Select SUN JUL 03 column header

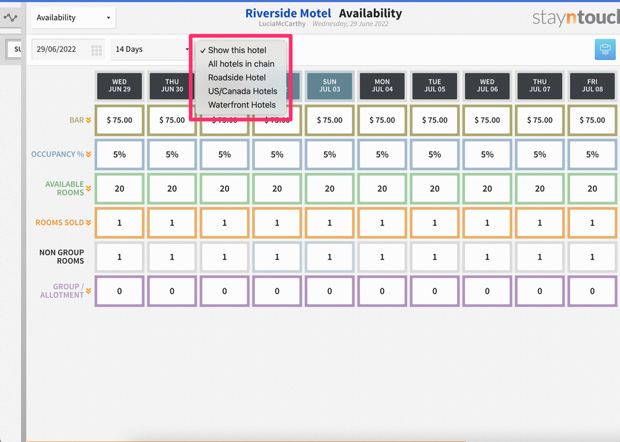pyautogui.click(x=330, y=86)
